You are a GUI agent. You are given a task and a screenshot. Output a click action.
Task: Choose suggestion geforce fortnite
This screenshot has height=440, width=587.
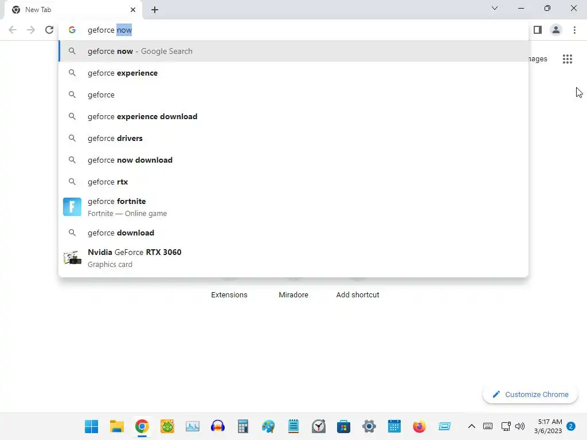pyautogui.click(x=293, y=207)
